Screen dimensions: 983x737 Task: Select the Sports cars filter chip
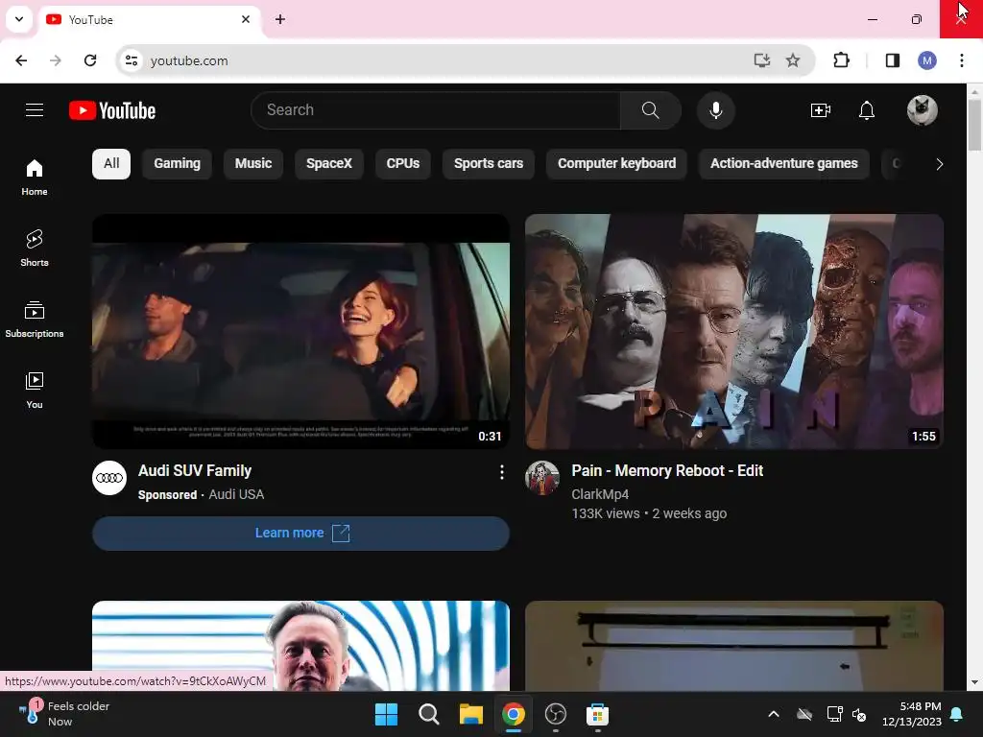click(x=489, y=163)
